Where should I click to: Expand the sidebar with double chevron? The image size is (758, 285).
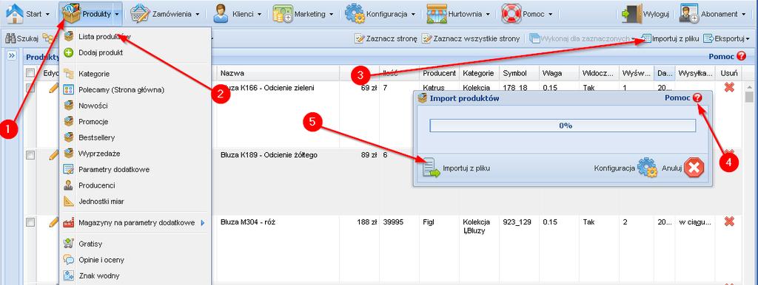click(12, 56)
